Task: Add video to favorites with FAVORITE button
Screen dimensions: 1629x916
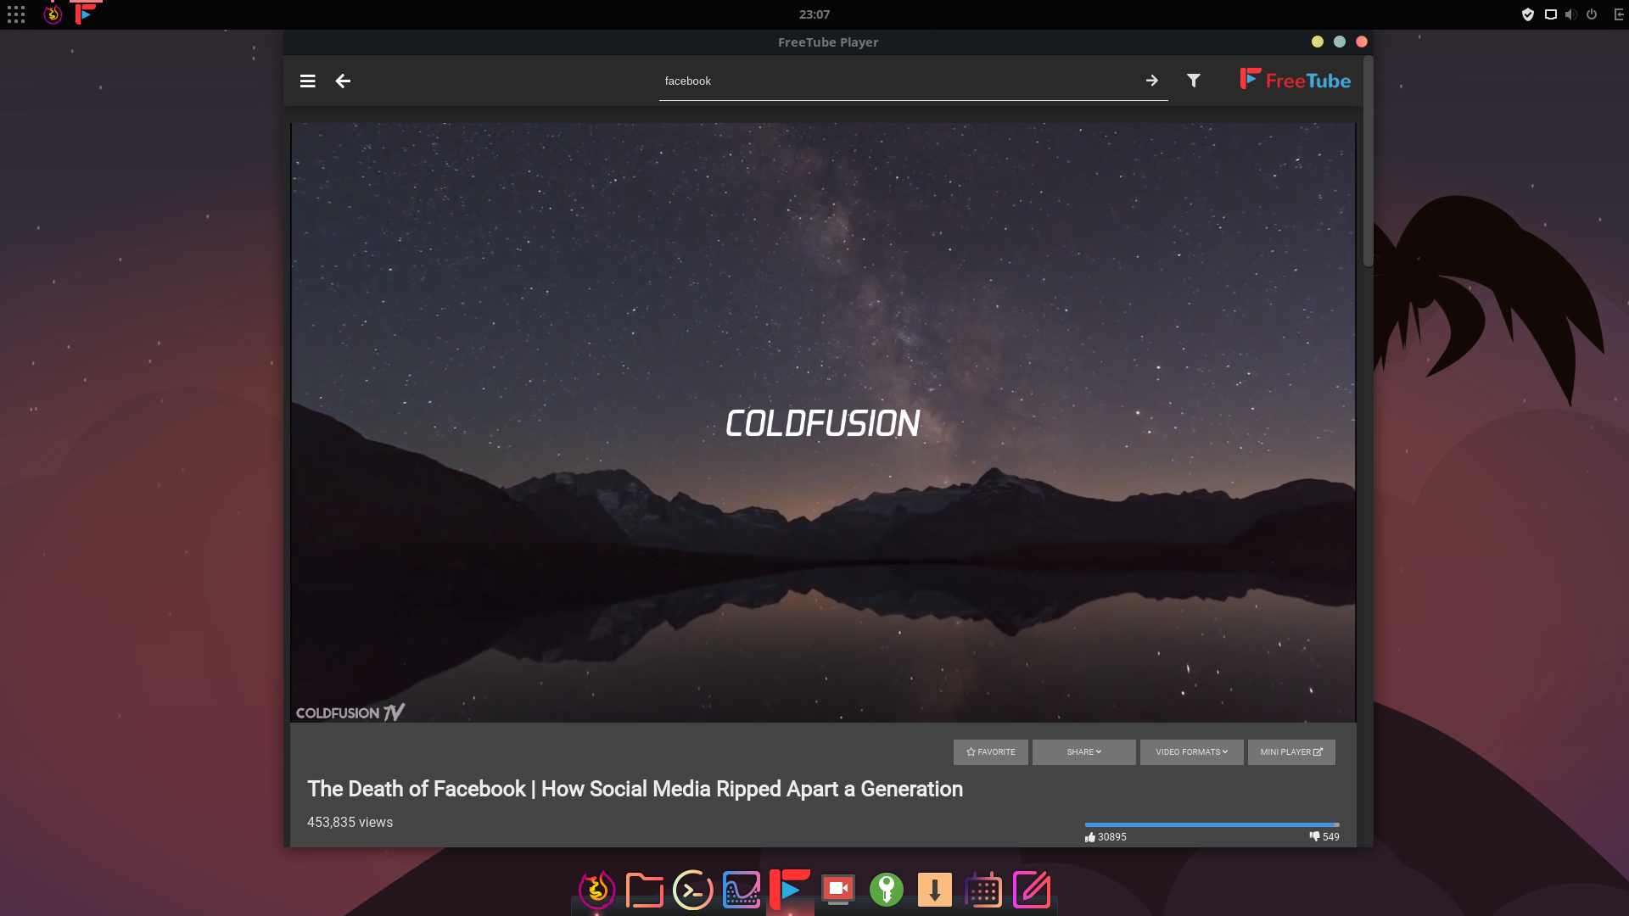Action: coord(990,752)
